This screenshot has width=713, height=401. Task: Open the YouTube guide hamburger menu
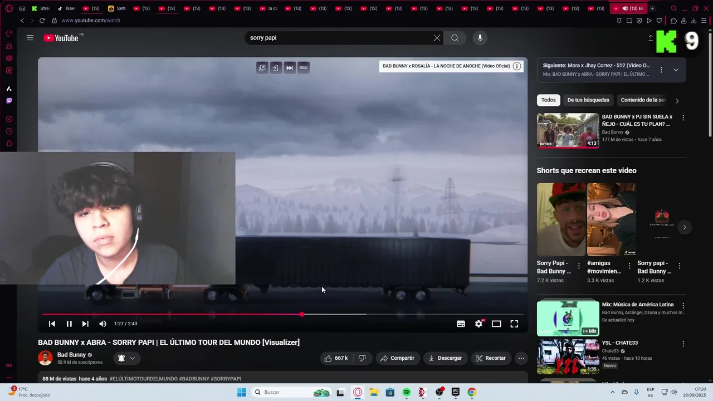tap(30, 38)
